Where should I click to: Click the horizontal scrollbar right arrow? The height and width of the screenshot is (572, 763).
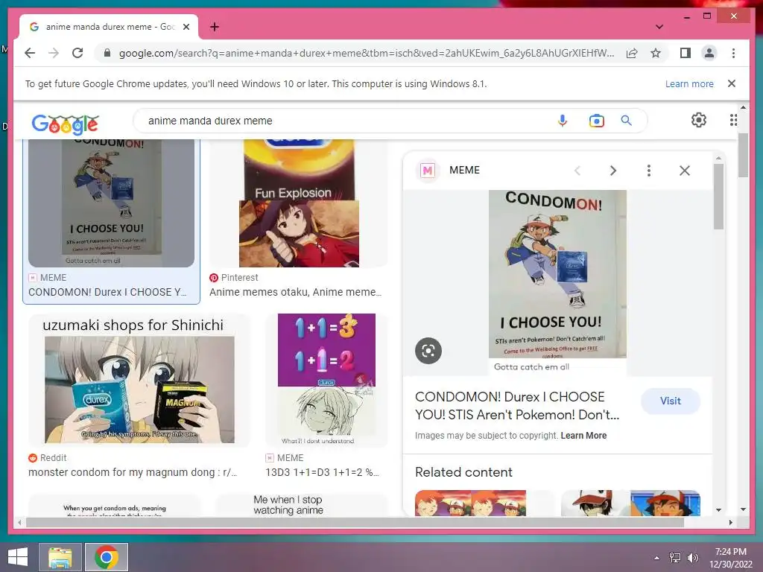click(730, 522)
